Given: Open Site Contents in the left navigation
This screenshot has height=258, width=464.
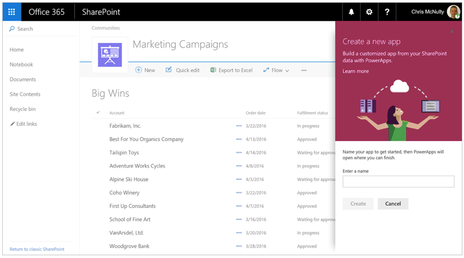Looking at the screenshot, I should pos(25,94).
